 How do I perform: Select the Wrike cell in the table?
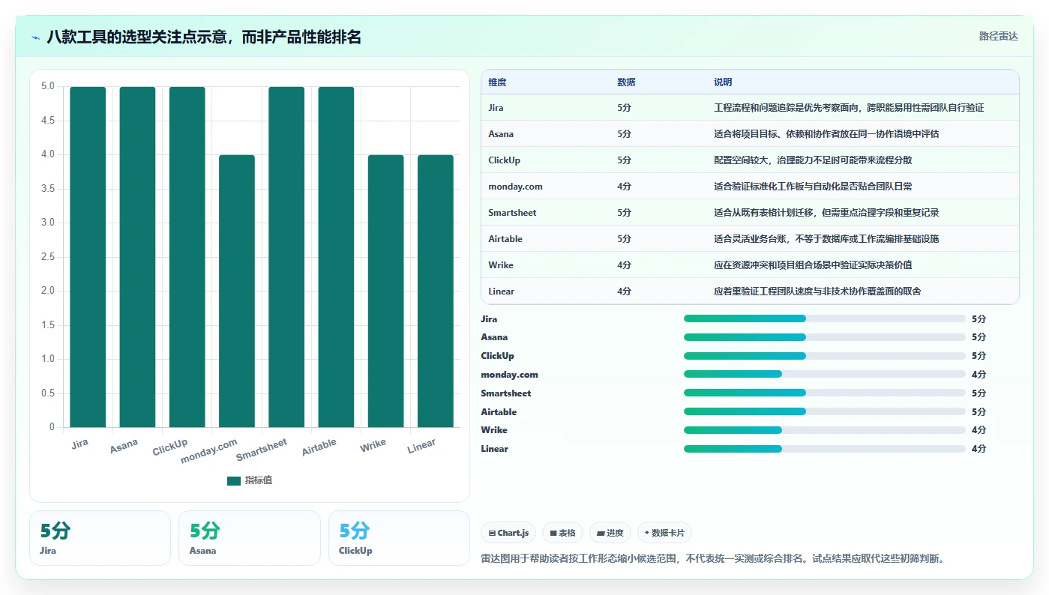click(501, 265)
